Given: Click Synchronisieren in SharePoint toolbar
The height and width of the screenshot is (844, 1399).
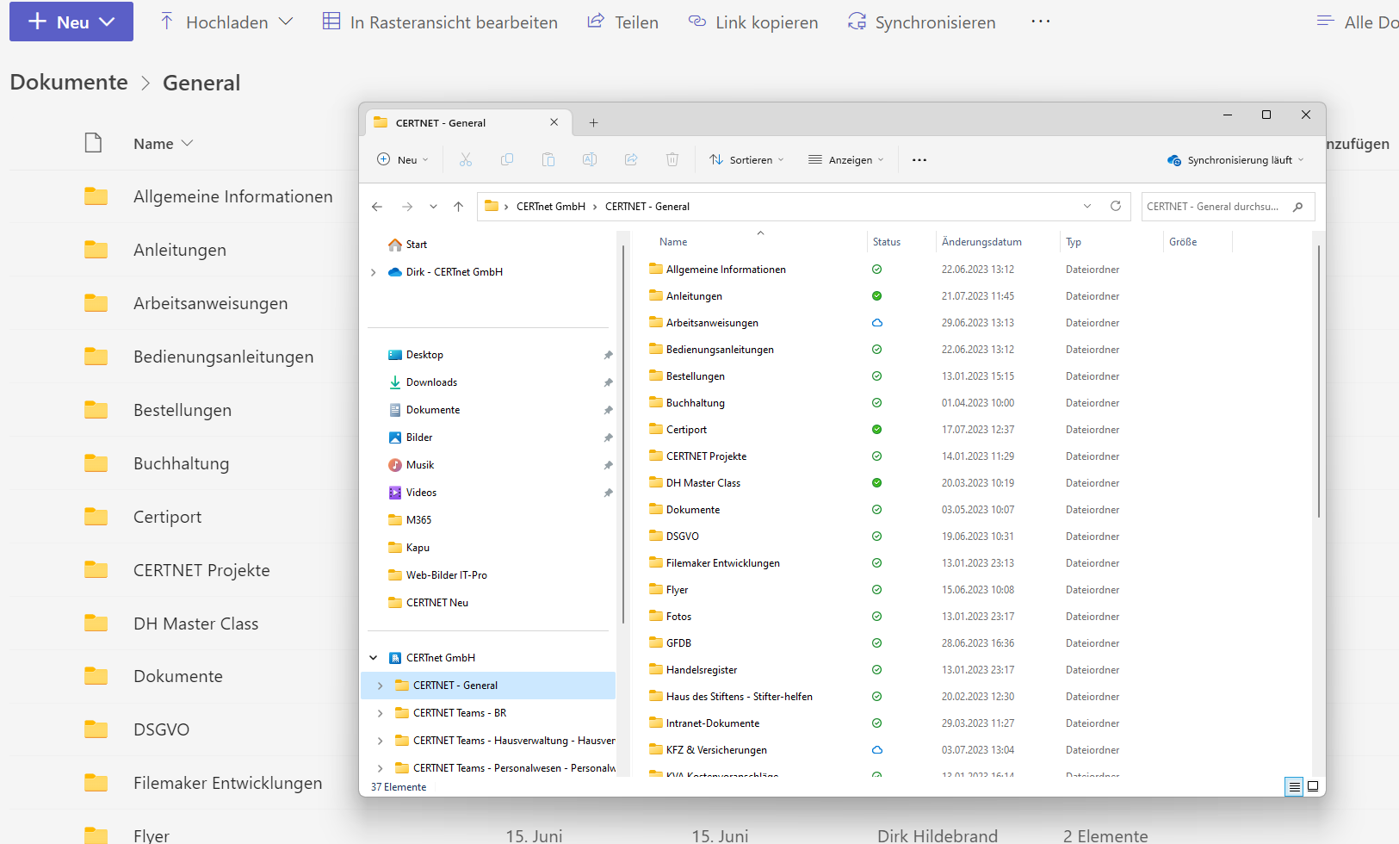Looking at the screenshot, I should coord(921,22).
